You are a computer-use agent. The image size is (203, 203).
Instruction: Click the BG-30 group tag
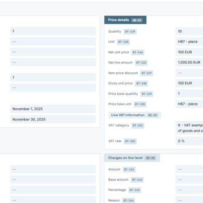click(152, 115)
